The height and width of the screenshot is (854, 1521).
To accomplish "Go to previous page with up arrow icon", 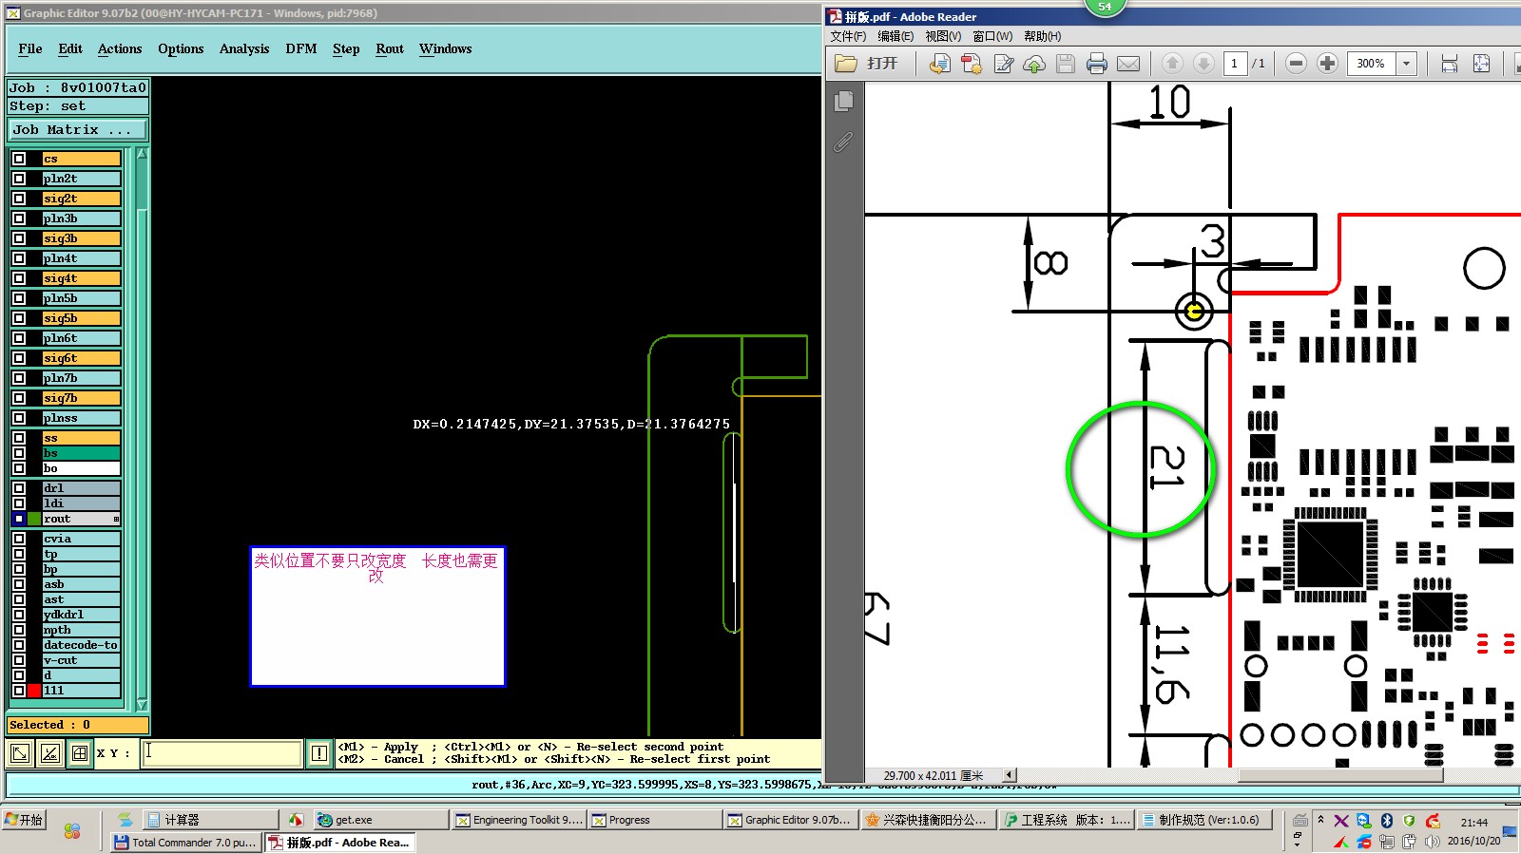I will point(1172,64).
